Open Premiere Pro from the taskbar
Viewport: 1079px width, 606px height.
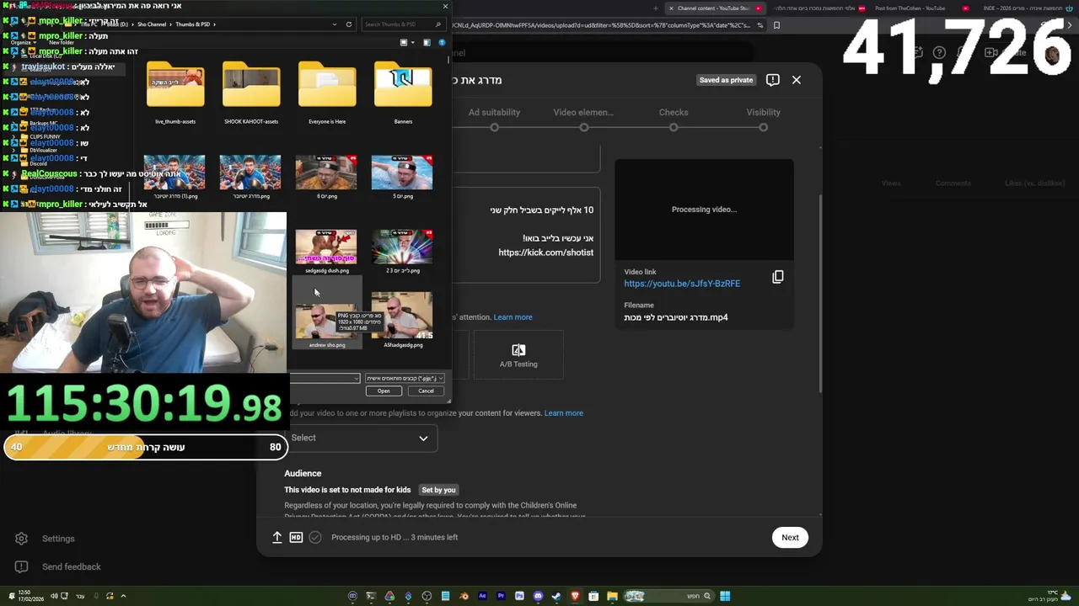click(501, 596)
